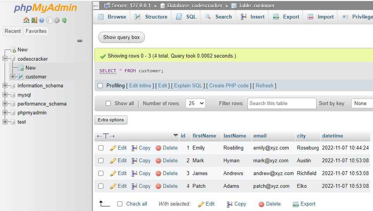Viewport: 373px width, 211px height.
Task: Tick the Check all checkbox
Action: pyautogui.click(x=120, y=204)
